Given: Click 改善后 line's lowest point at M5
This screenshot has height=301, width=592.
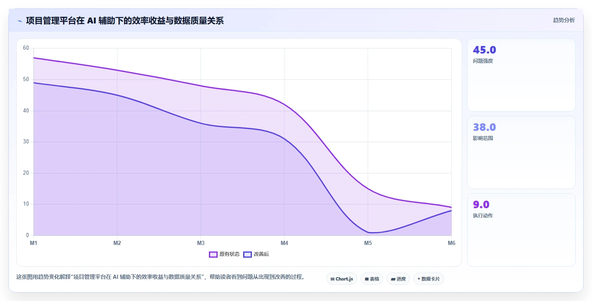Looking at the screenshot, I should coord(368,232).
